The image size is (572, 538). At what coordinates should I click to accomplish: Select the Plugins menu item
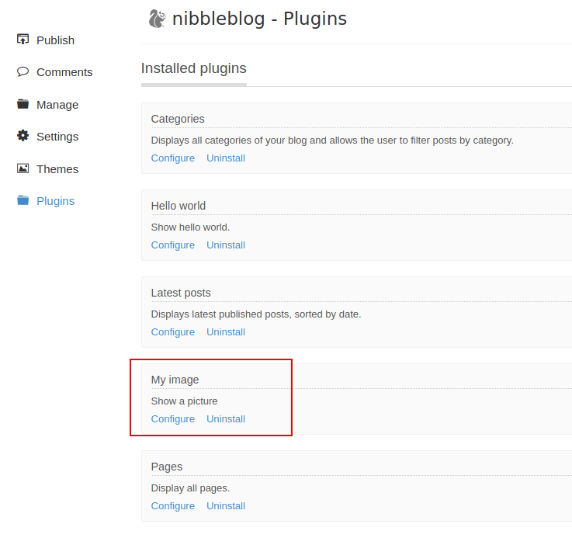click(55, 201)
